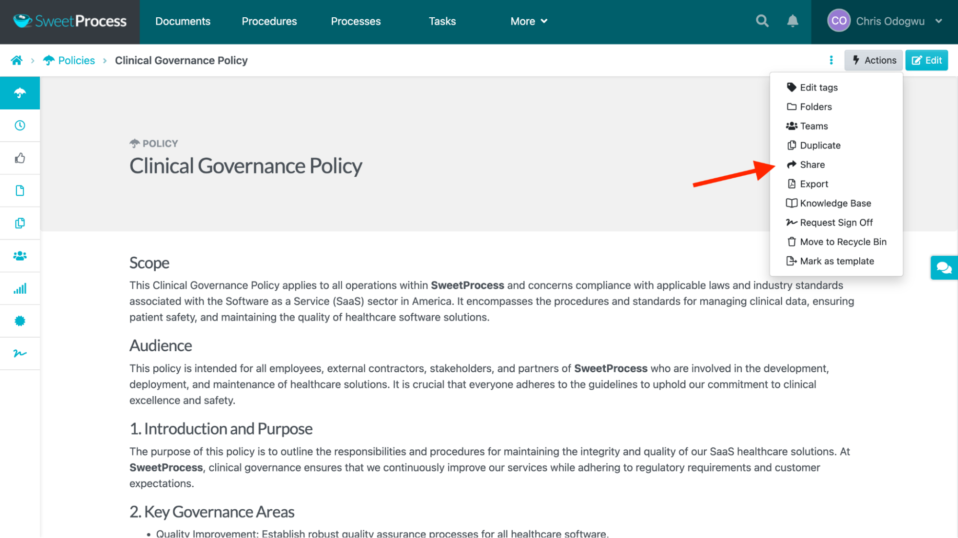
Task: Select the document page icon in sidebar
Action: click(x=20, y=190)
